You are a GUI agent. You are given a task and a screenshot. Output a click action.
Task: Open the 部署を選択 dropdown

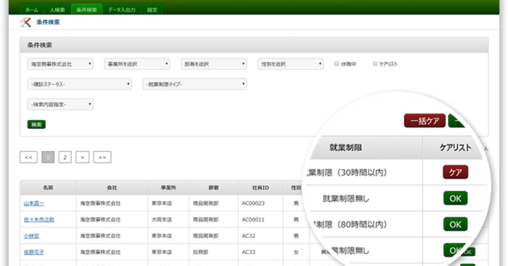tap(214, 64)
